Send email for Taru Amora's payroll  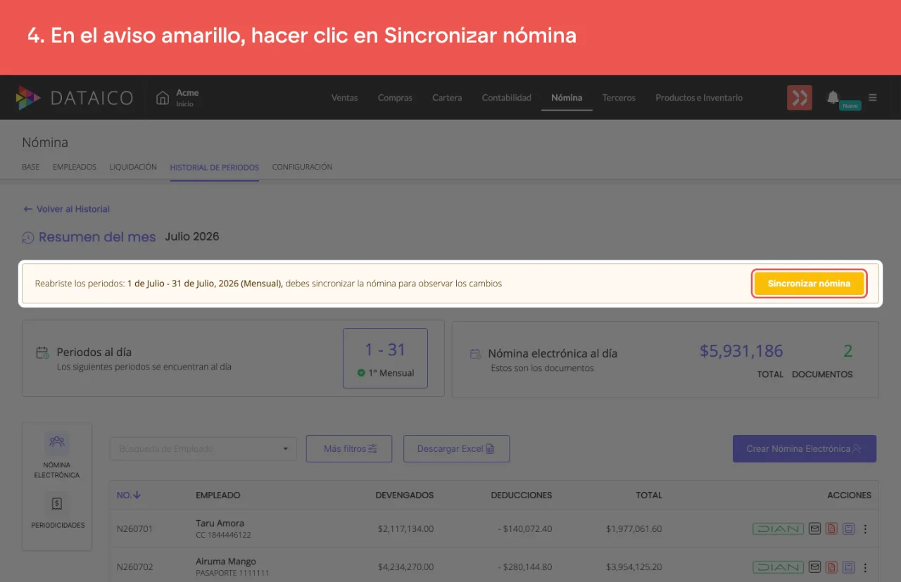pyautogui.click(x=814, y=529)
